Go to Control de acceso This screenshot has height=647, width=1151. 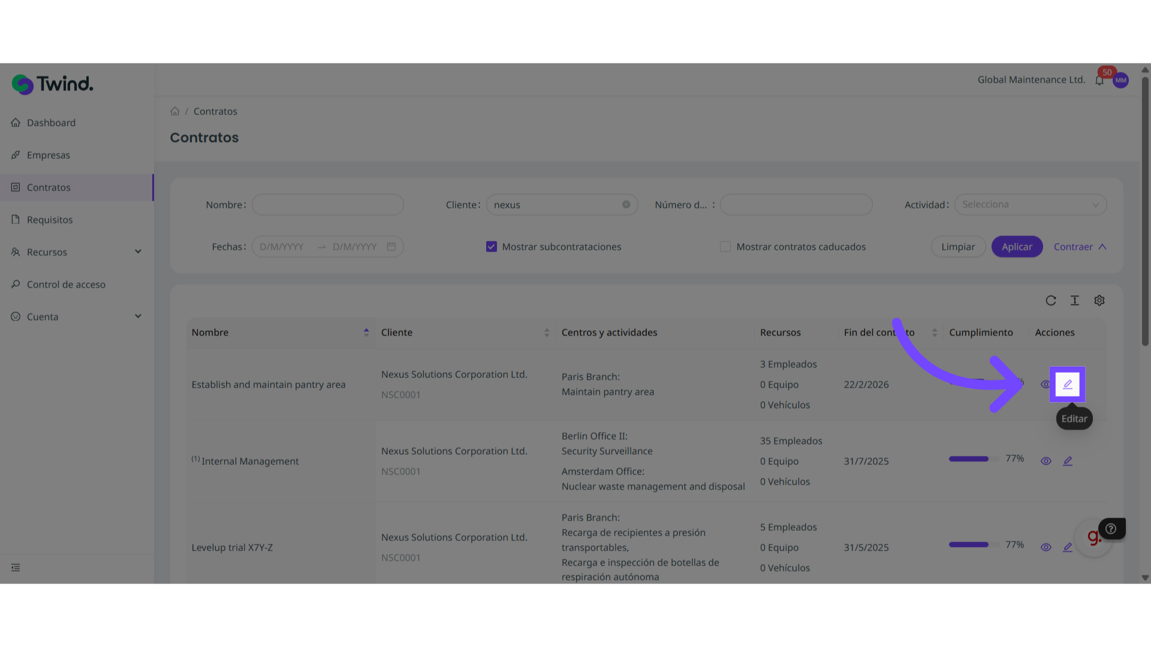66,285
